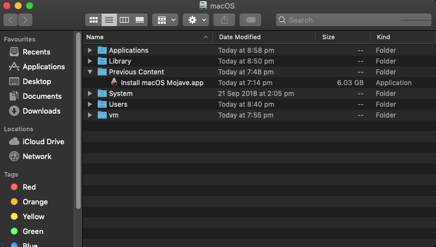Click 'Today at 8:58 pm' for Applications
The image size is (436, 247).
click(246, 51)
